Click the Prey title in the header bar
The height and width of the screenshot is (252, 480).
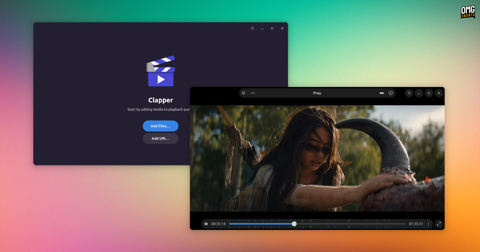[317, 93]
